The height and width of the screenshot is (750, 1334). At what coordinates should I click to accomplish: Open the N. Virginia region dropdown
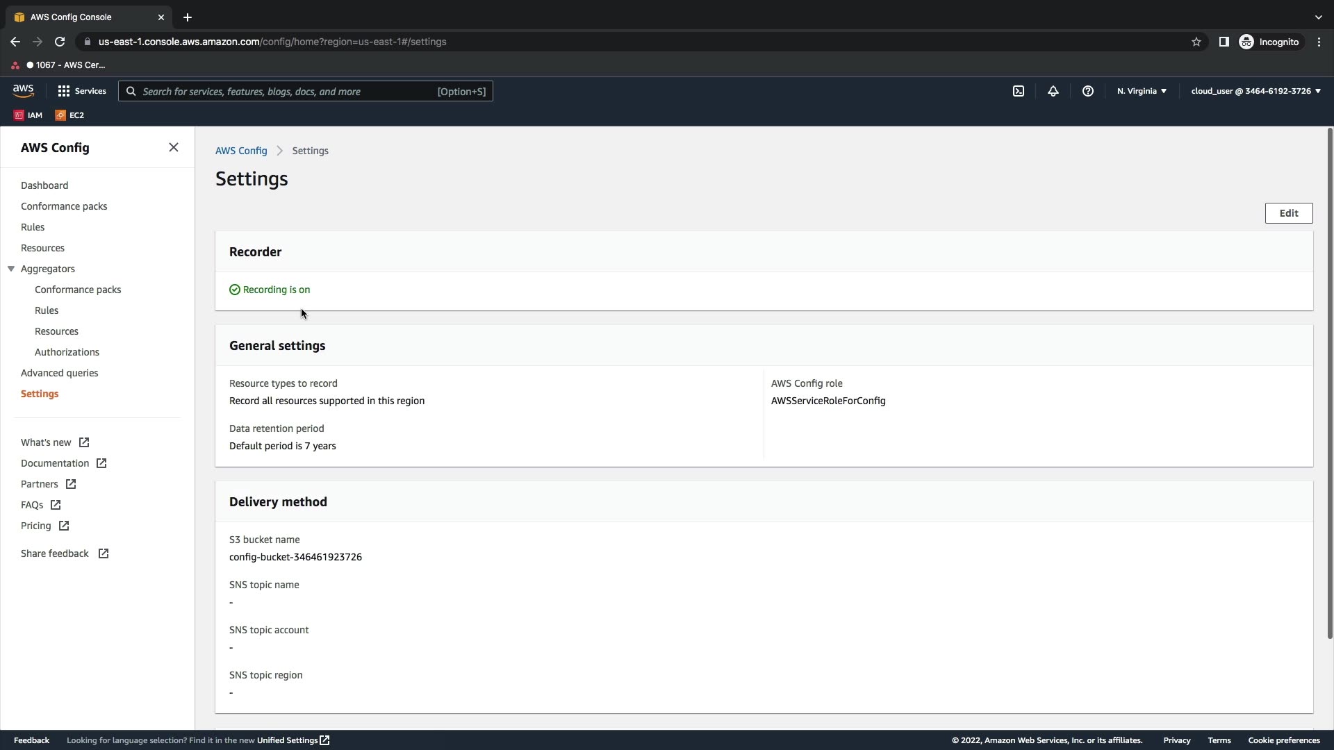pyautogui.click(x=1142, y=91)
